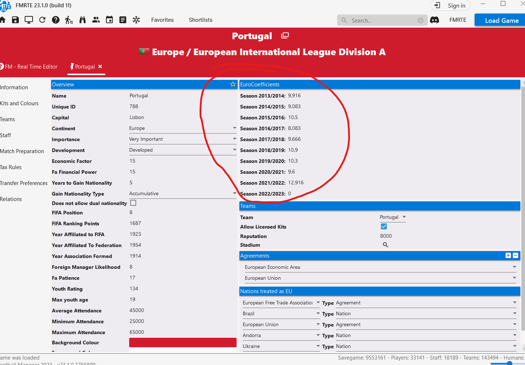This screenshot has height=365, width=525.
Task: Search stadium using the magnifier icon
Action: tap(385, 245)
